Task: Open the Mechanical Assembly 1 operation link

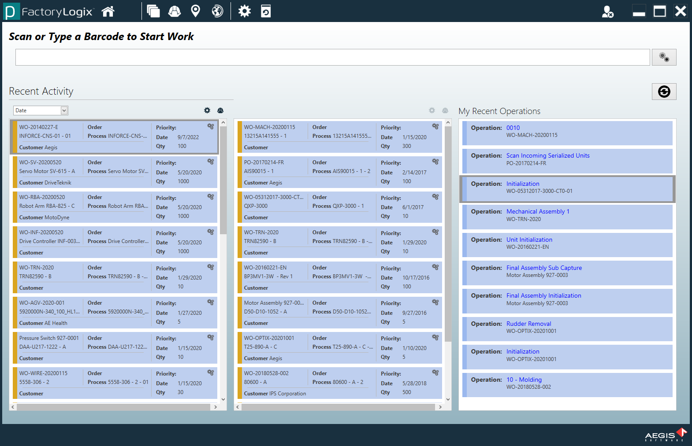Action: point(538,211)
